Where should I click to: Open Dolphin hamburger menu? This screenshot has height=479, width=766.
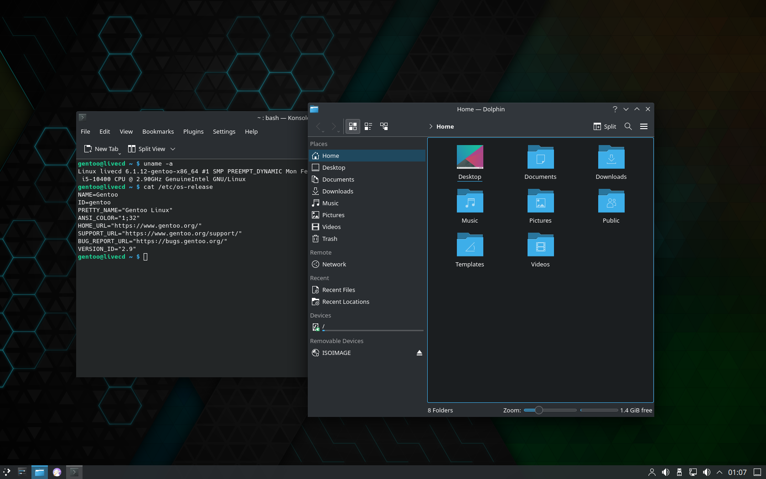click(x=644, y=126)
